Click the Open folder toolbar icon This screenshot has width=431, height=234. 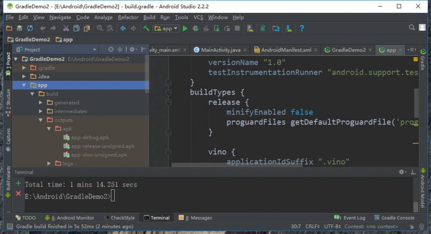click(x=9, y=28)
